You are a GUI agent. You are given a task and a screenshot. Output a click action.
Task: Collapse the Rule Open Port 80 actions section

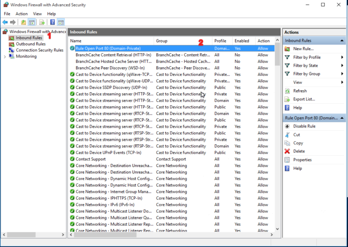[342, 118]
